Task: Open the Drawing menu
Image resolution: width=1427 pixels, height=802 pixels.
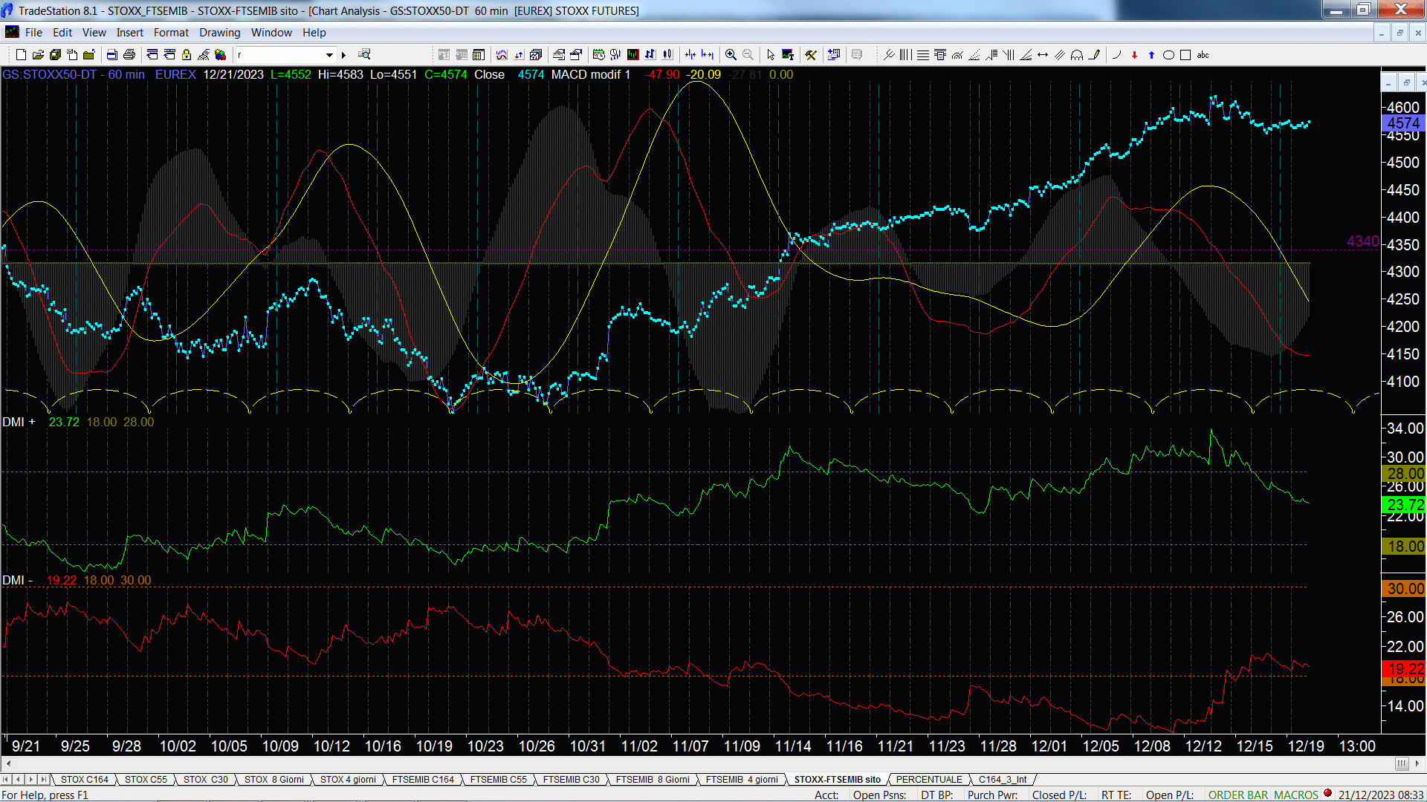Action: tap(219, 33)
